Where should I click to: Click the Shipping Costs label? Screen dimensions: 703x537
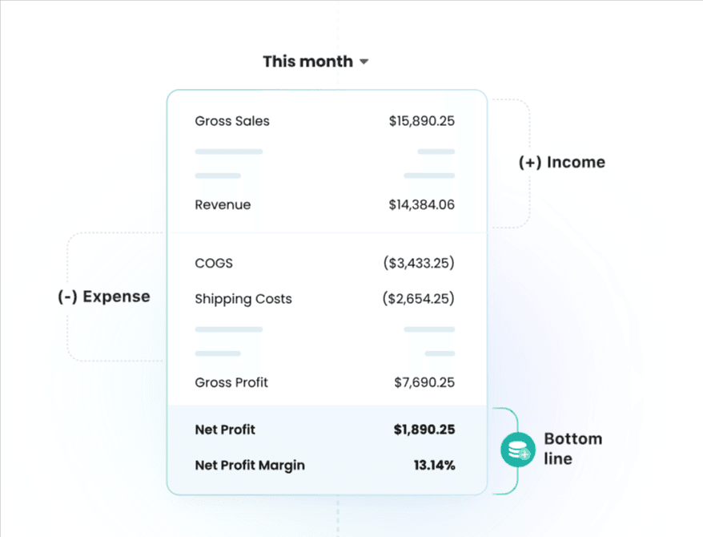click(x=243, y=300)
